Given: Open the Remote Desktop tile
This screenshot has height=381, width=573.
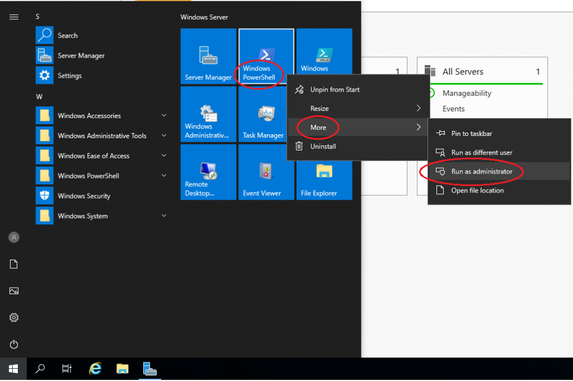Looking at the screenshot, I should point(208,172).
